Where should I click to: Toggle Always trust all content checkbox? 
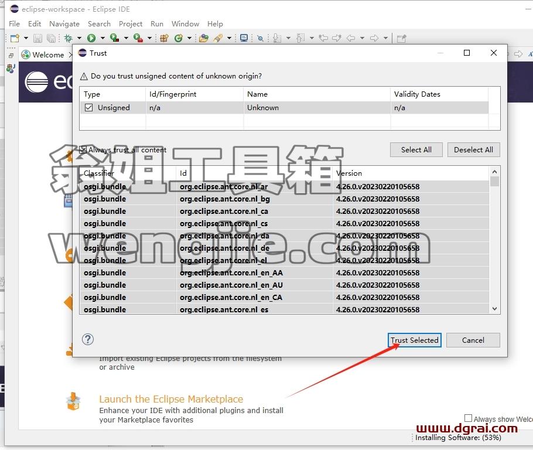pyautogui.click(x=83, y=149)
